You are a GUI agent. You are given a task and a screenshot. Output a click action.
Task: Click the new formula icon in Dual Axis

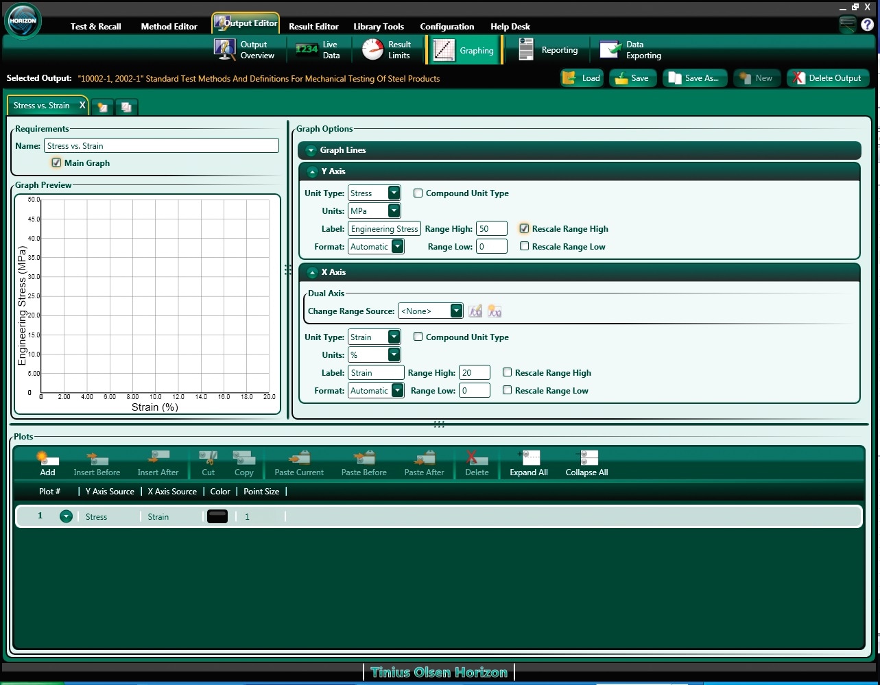pos(495,311)
